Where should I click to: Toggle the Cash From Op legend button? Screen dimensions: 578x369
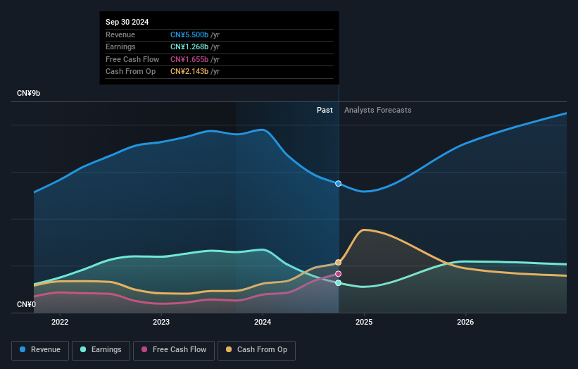coord(256,350)
